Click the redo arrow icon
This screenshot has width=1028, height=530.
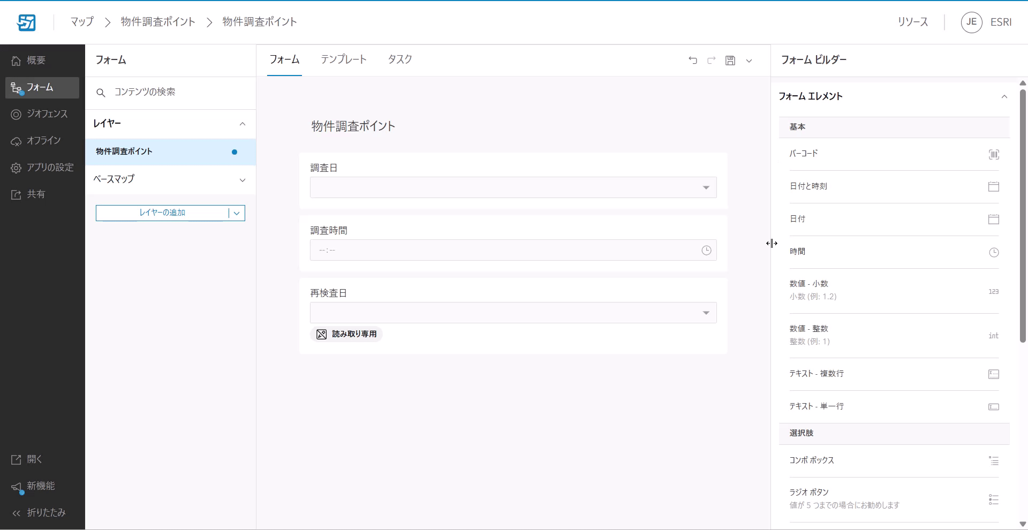click(x=712, y=60)
